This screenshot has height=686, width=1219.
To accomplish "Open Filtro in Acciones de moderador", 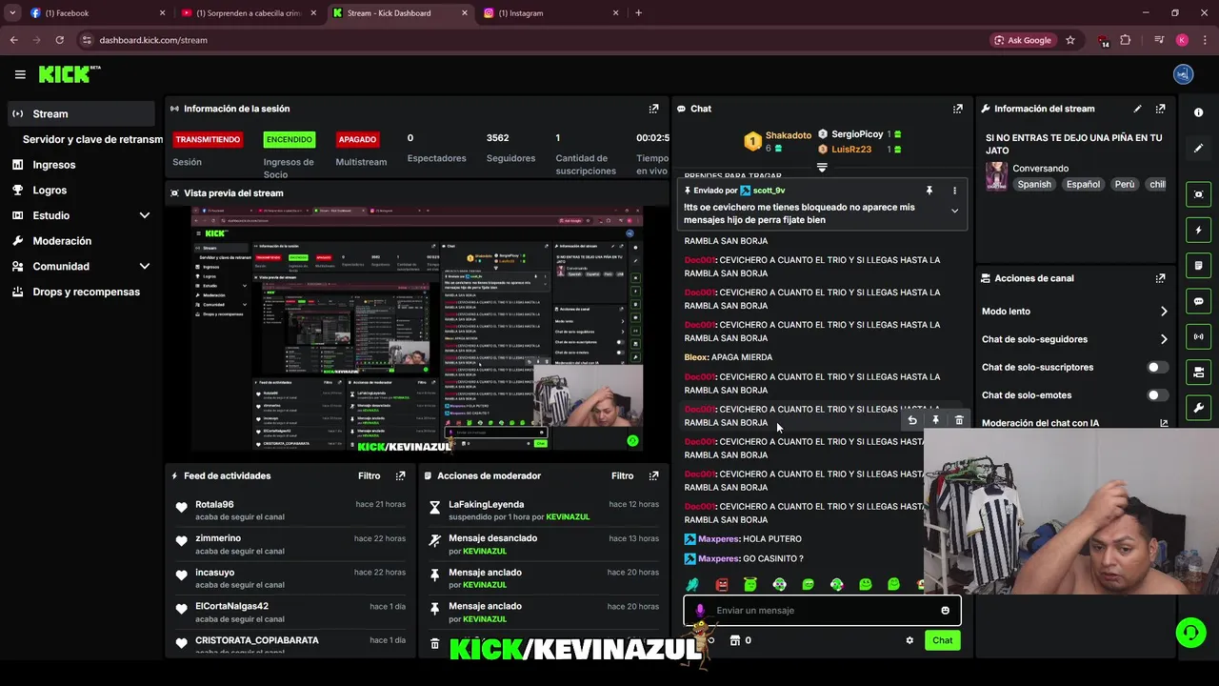I will (622, 475).
